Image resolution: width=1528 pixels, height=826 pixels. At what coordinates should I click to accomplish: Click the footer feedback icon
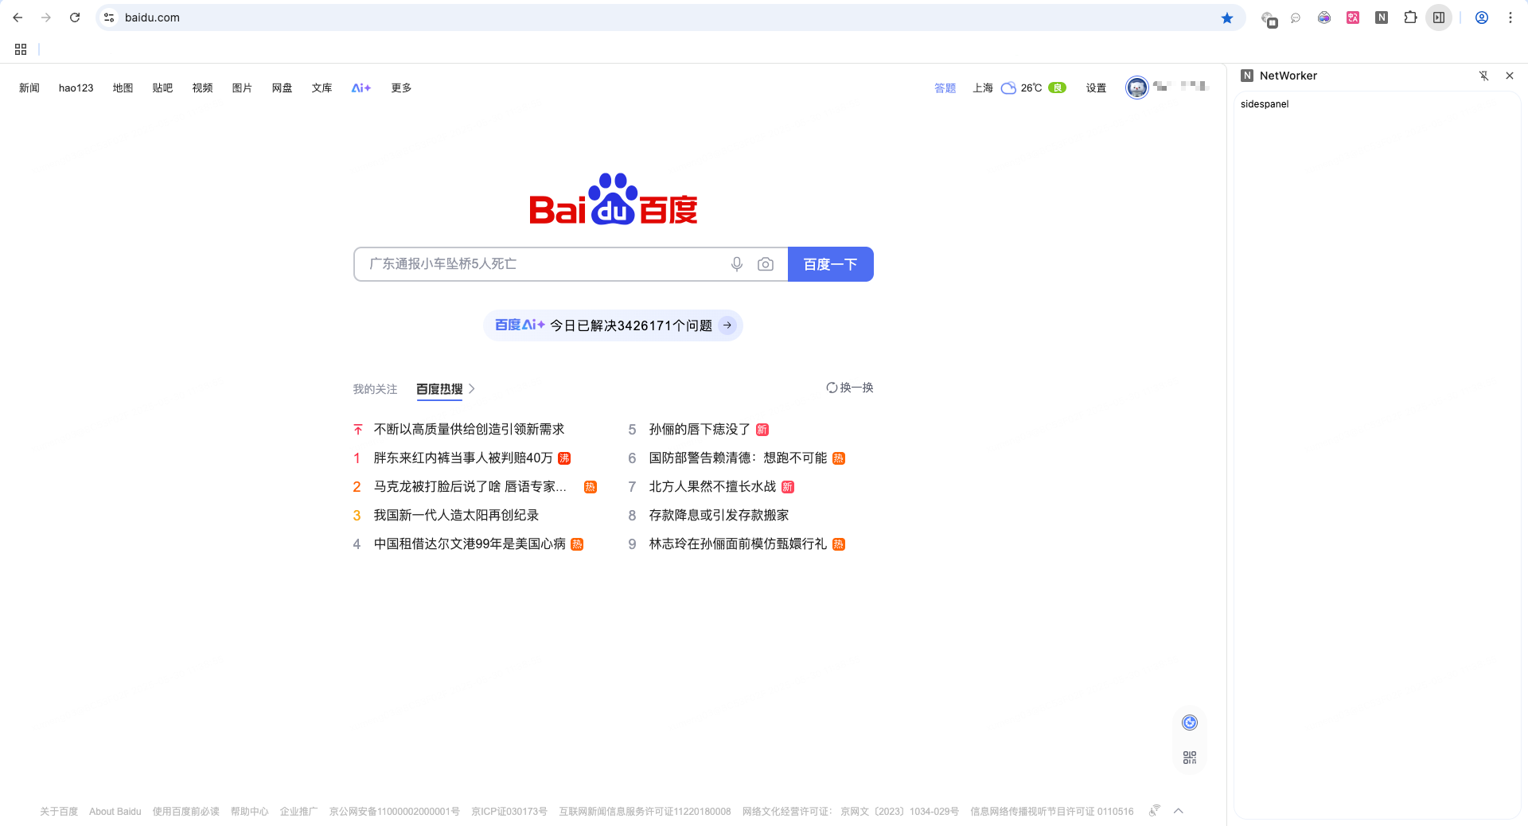coord(1155,811)
